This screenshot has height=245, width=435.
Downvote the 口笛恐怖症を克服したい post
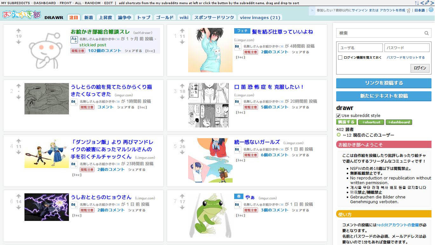(182, 97)
